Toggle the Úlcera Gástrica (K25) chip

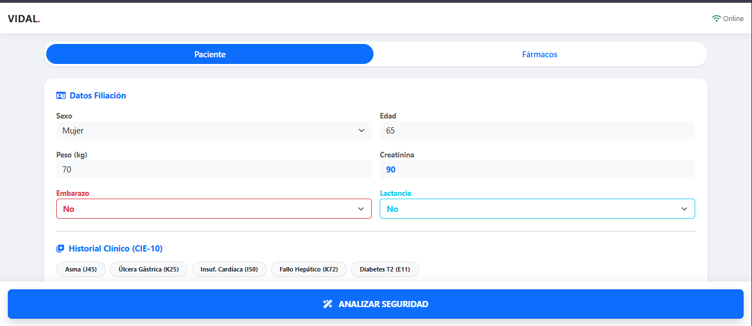click(x=149, y=269)
